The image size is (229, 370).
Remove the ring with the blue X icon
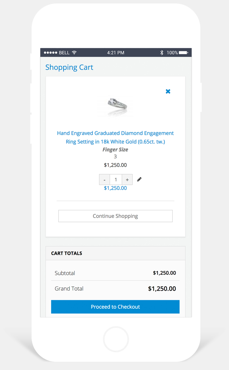[x=168, y=91]
